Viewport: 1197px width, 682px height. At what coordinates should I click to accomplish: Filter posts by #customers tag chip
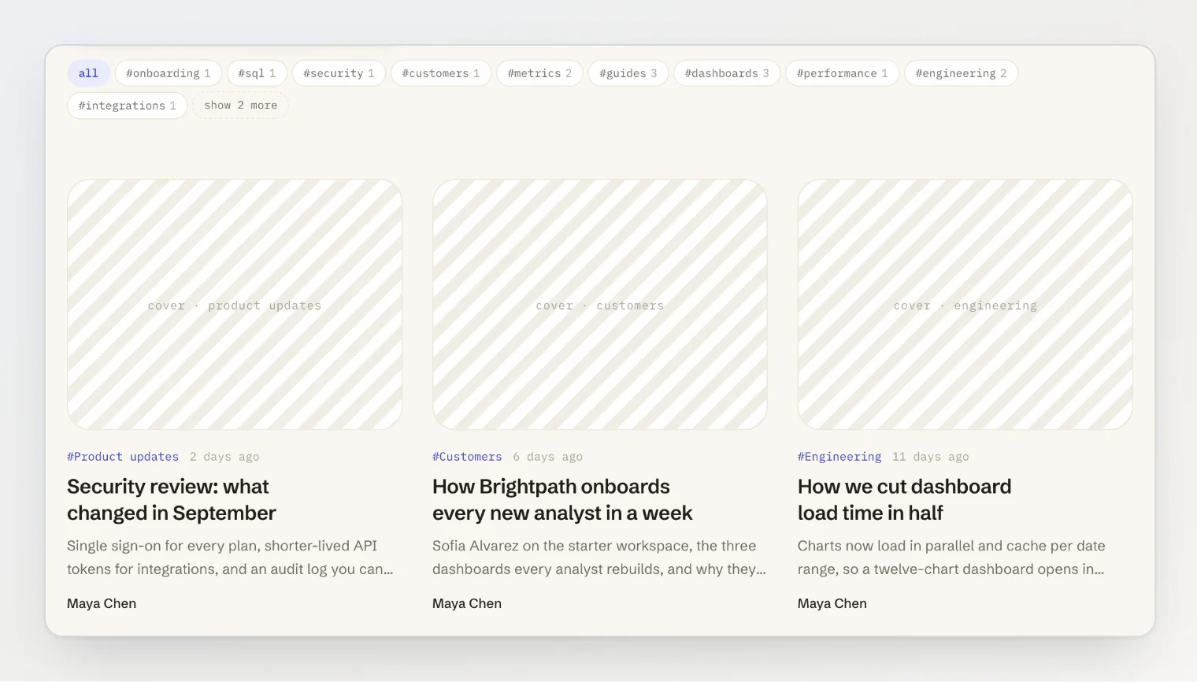pos(441,73)
